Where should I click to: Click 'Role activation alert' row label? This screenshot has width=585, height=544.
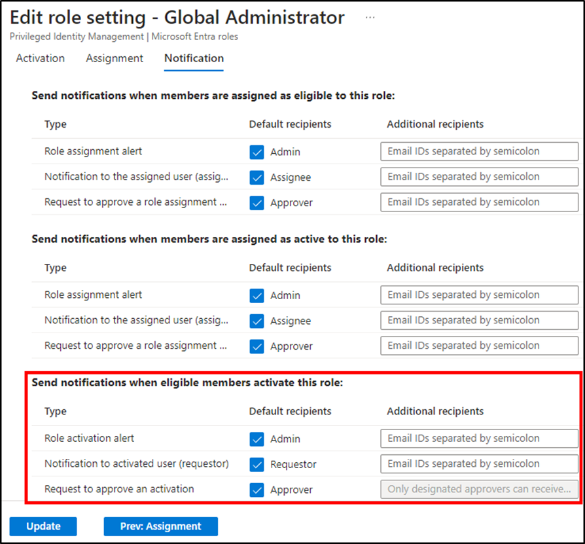(89, 438)
